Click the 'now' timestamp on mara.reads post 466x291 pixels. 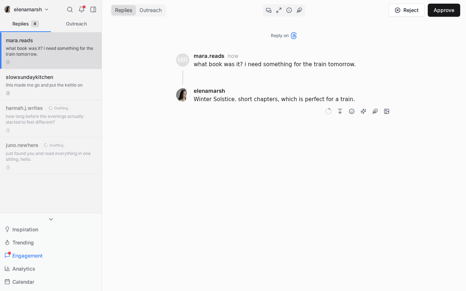[233, 56]
